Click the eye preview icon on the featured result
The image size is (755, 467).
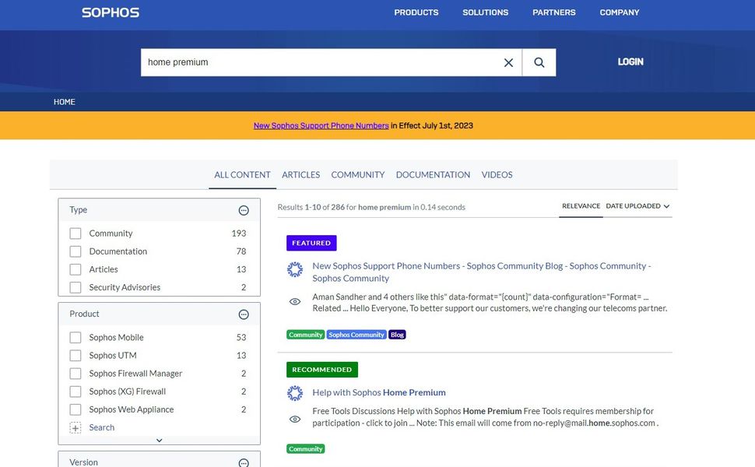click(x=294, y=301)
